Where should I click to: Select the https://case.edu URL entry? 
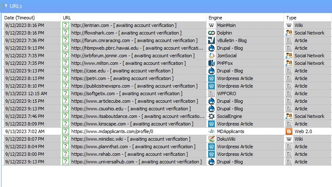(x=122, y=71)
